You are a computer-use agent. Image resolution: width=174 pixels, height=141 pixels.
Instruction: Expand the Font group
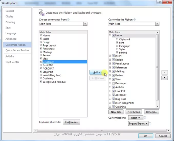click(x=117, y=43)
